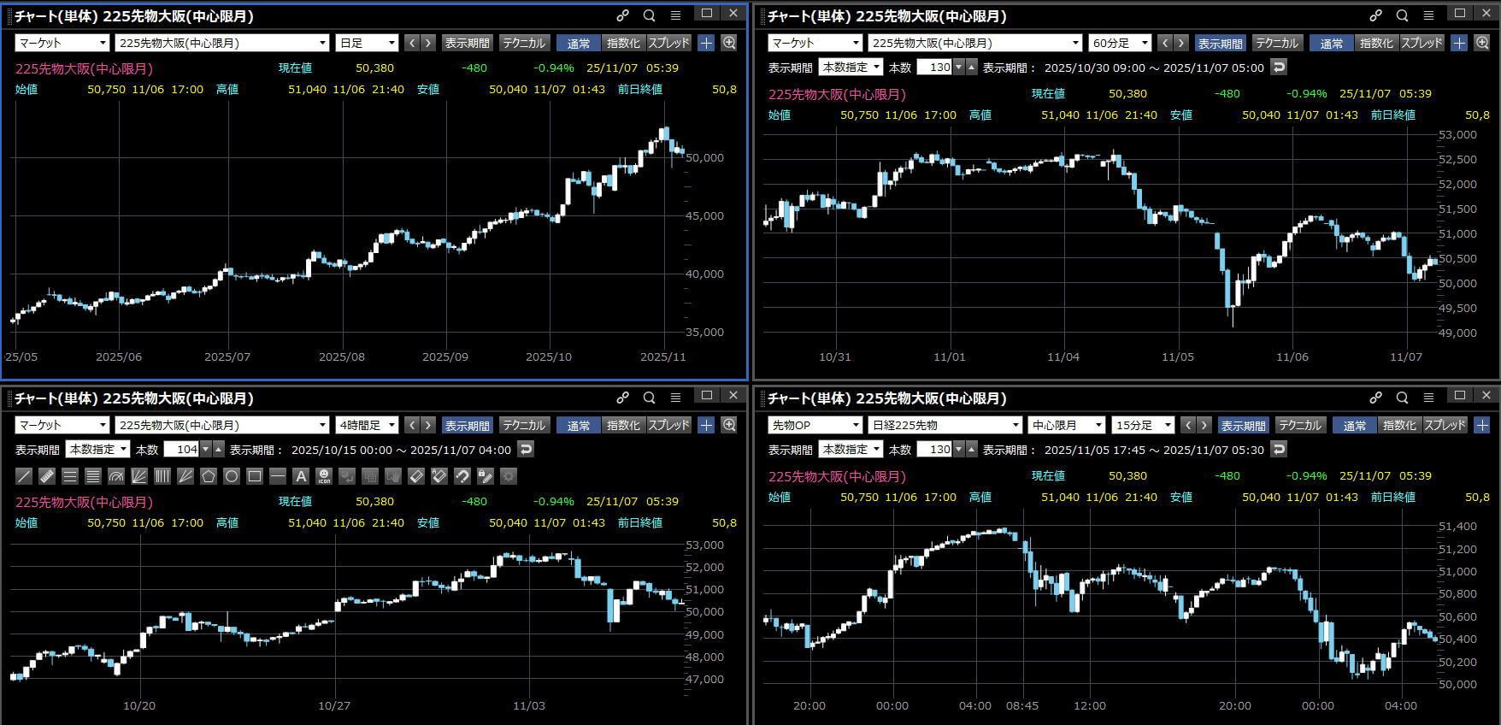Viewport: 1501px width, 725px height.
Task: Toggle 指数化 mode in the daily chart
Action: click(x=622, y=43)
